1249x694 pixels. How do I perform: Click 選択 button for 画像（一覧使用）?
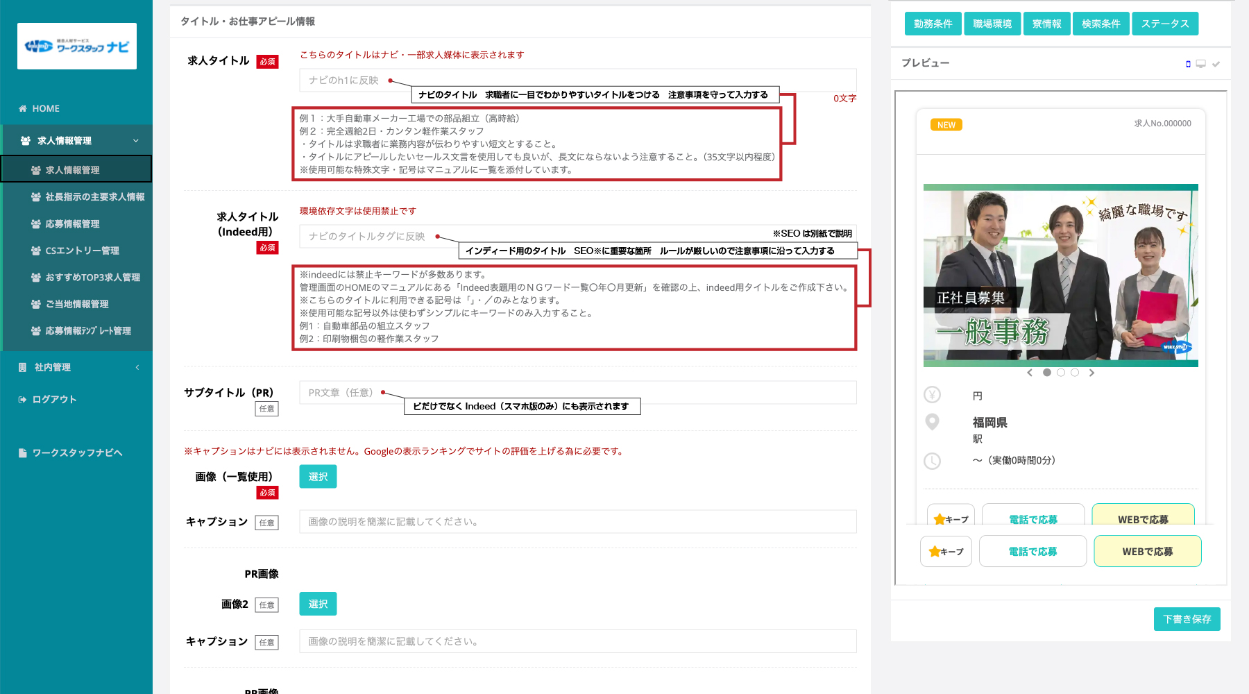(318, 477)
